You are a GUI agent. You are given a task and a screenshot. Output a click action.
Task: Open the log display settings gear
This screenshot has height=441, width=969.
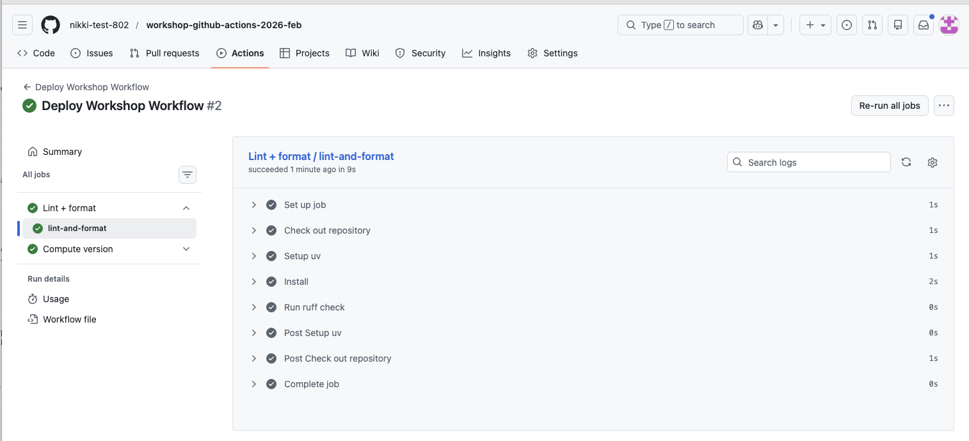point(932,162)
